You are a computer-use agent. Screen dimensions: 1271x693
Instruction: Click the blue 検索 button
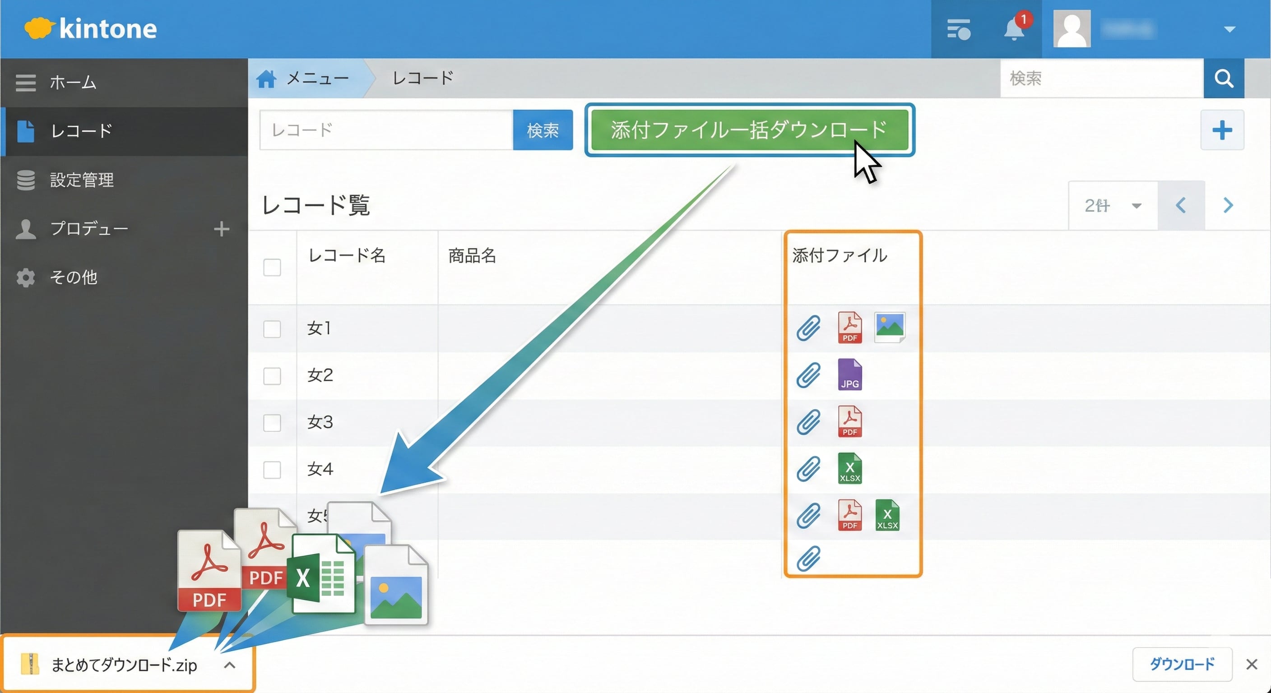[x=543, y=130]
